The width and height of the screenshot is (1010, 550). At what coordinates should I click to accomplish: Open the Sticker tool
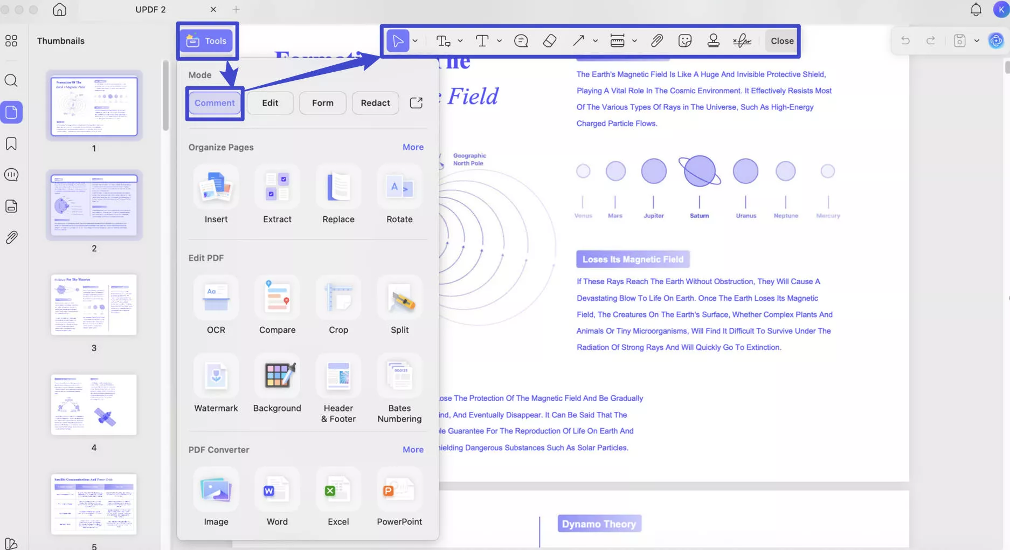pos(685,40)
